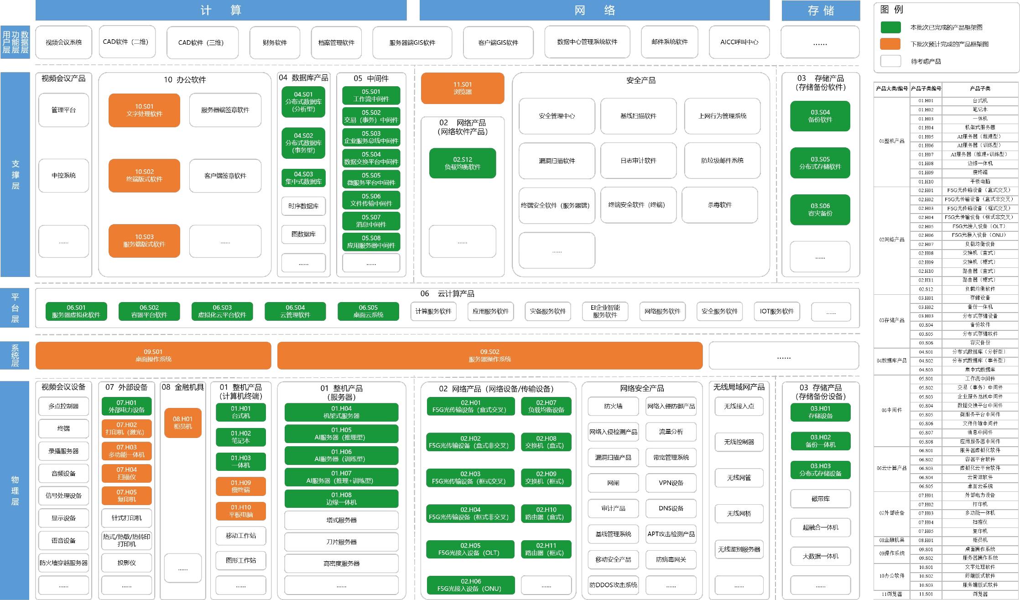The width and height of the screenshot is (1020, 600).
Task: Click the 视频会议系统 box
Action: pyautogui.click(x=63, y=42)
